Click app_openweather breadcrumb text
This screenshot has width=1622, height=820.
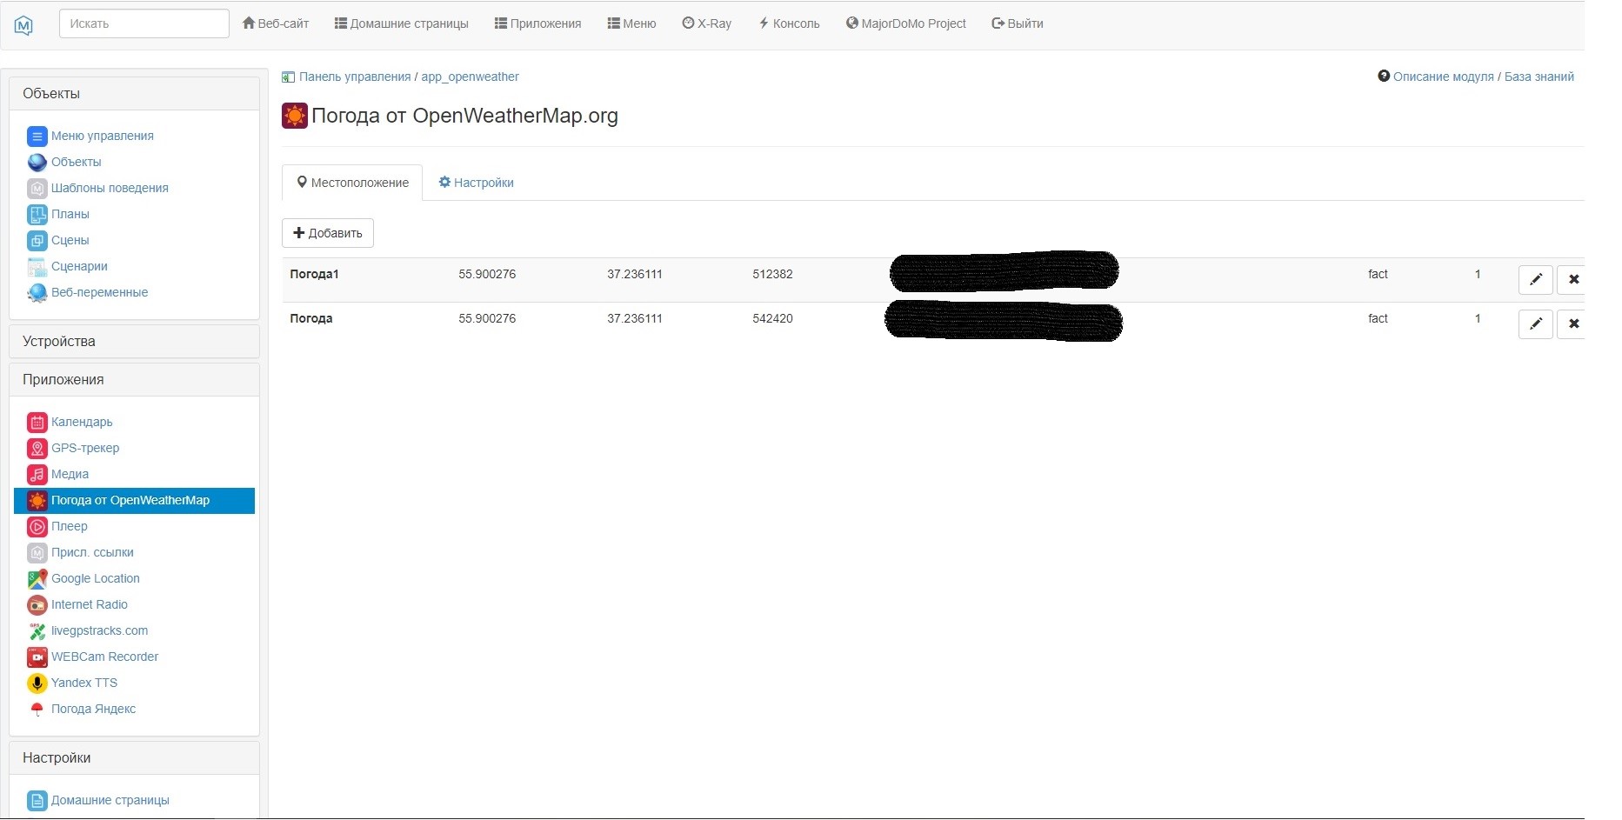pos(470,77)
